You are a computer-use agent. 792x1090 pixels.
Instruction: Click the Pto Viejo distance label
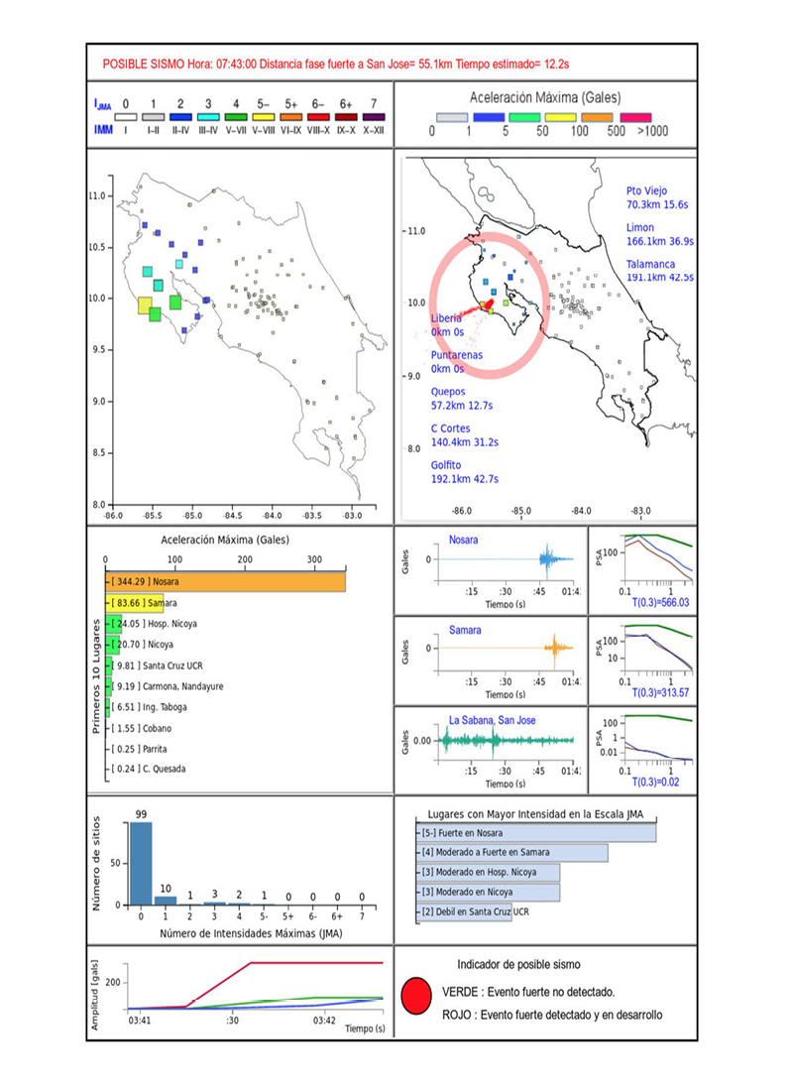click(x=657, y=197)
